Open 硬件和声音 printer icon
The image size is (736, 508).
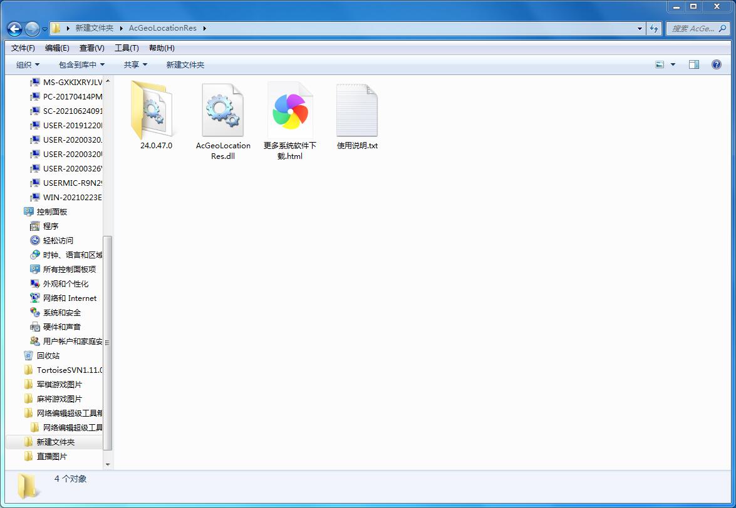(x=34, y=327)
